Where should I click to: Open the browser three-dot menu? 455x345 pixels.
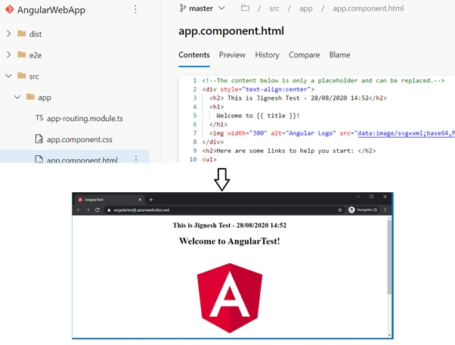point(385,210)
